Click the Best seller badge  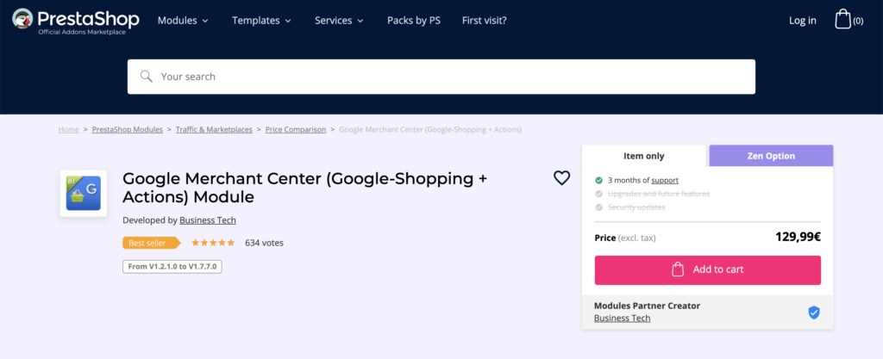click(151, 243)
